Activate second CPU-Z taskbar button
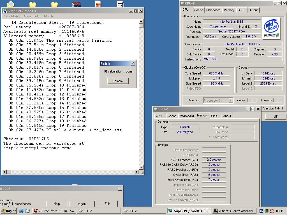 tap(144, 211)
